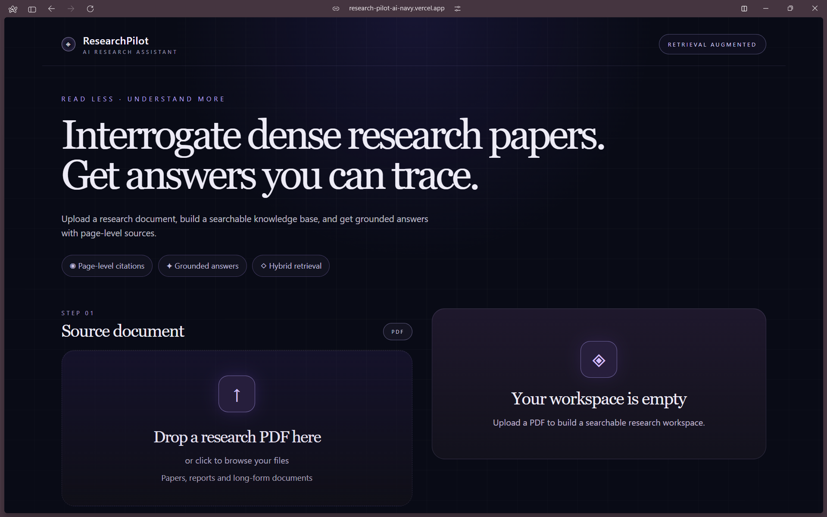Click the split view icon in the title bar
The width and height of the screenshot is (827, 517).
coord(744,9)
